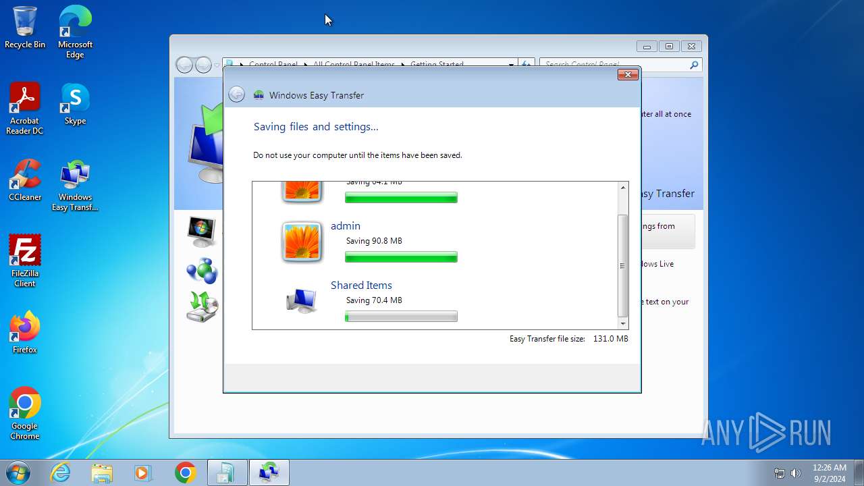This screenshot has width=864, height=486.
Task: Maximize the Control Panel window
Action: (669, 47)
